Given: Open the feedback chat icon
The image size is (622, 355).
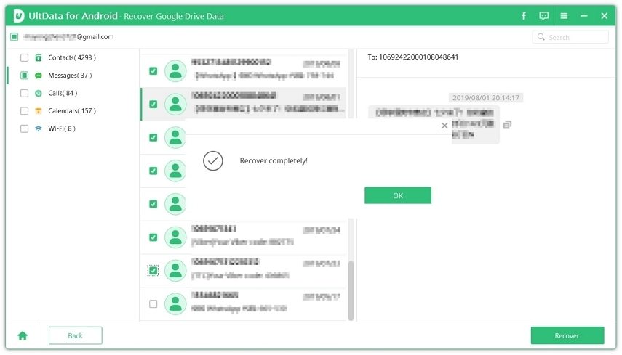Looking at the screenshot, I should [x=544, y=16].
